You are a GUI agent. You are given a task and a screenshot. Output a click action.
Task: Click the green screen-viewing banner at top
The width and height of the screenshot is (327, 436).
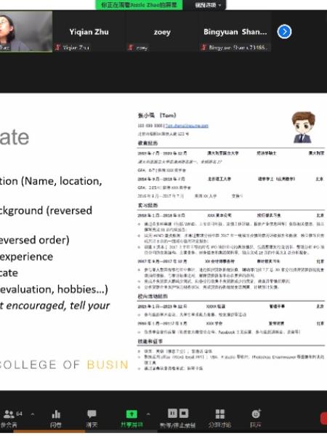[139, 5]
